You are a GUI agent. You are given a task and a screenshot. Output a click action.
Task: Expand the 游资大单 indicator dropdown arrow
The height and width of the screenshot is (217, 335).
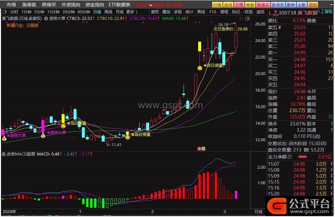tap(46, 19)
